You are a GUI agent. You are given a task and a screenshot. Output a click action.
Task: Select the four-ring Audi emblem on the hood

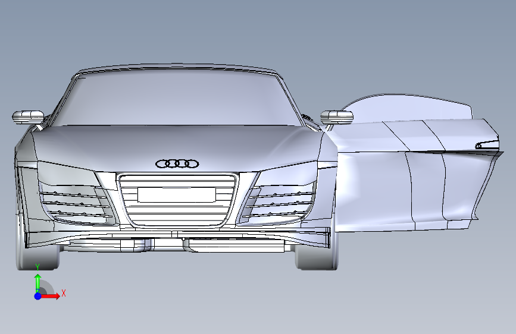(x=177, y=163)
